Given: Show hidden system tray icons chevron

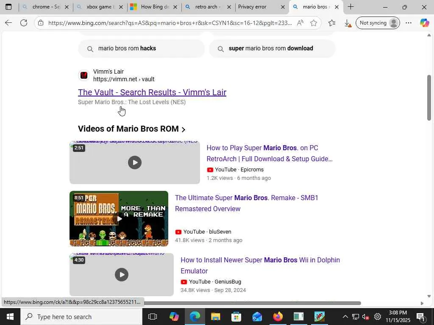Looking at the screenshot, I should pyautogui.click(x=345, y=317).
